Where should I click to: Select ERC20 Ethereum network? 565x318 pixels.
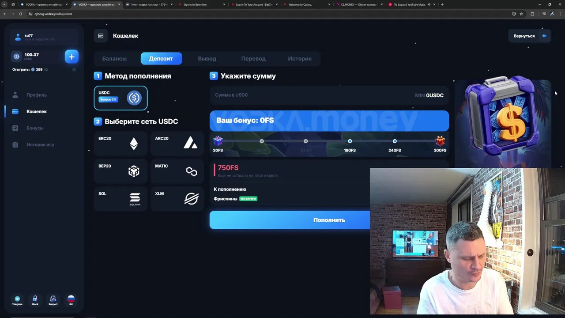120,144
